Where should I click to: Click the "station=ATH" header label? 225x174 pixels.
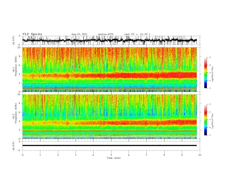[105, 34]
